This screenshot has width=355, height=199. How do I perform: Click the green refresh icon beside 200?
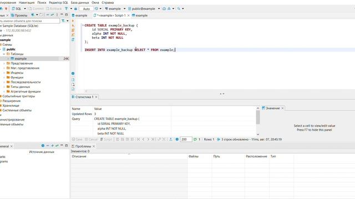click(195, 139)
